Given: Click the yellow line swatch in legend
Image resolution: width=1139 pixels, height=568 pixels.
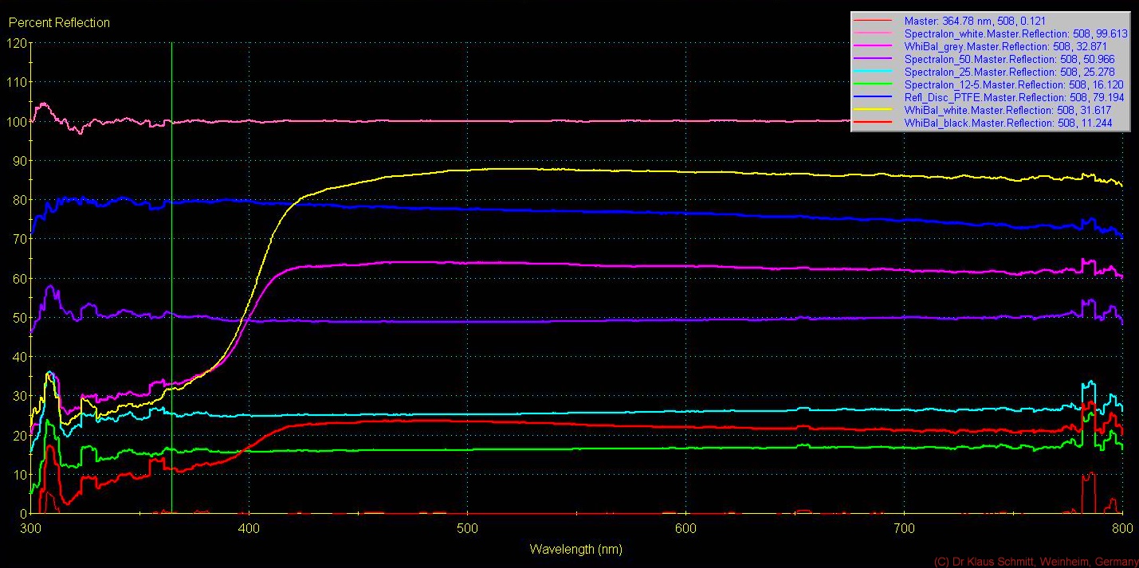Looking at the screenshot, I should tap(875, 111).
